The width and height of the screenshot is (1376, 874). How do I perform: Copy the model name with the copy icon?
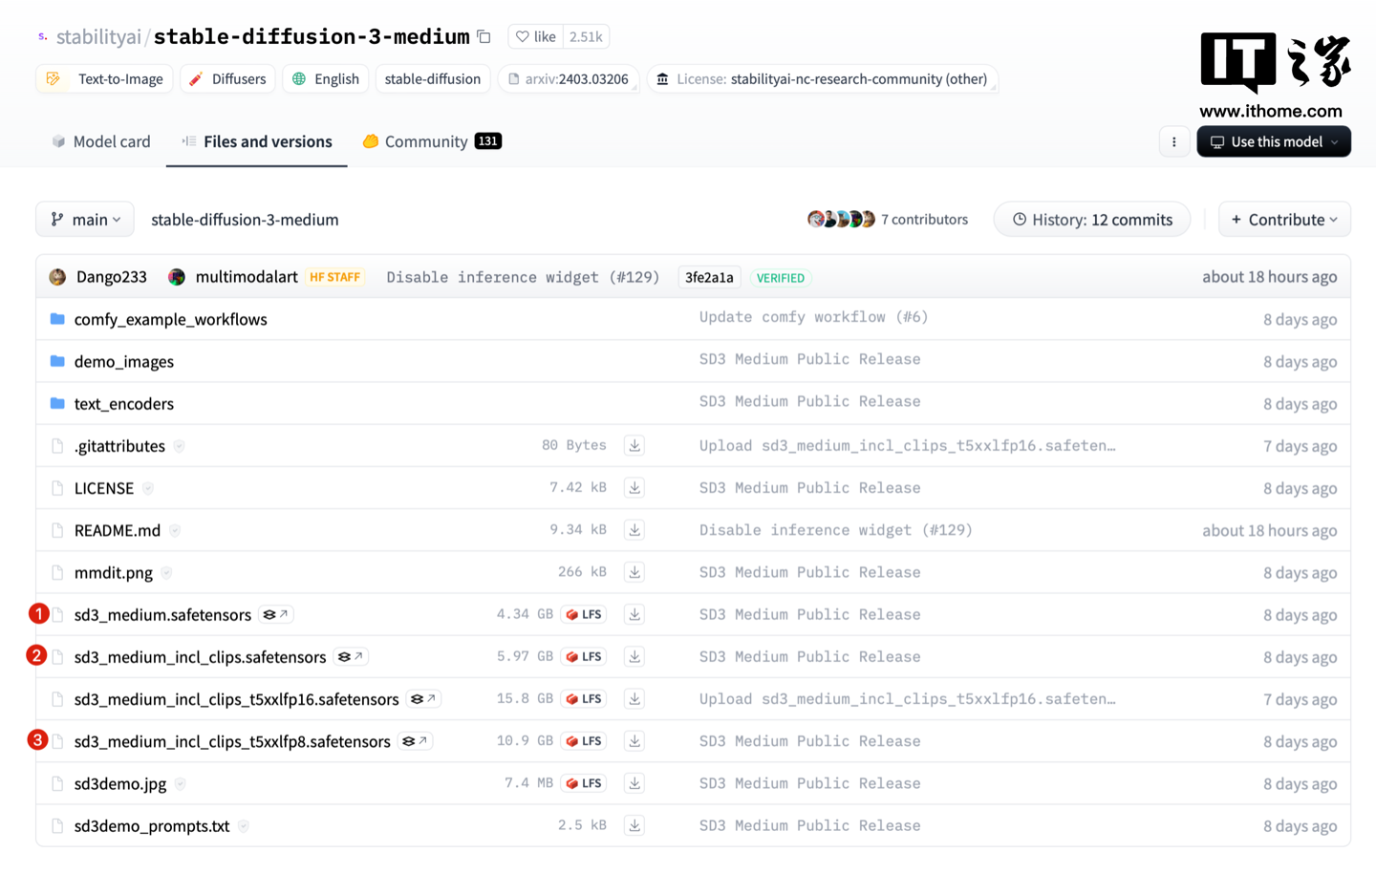(x=484, y=37)
